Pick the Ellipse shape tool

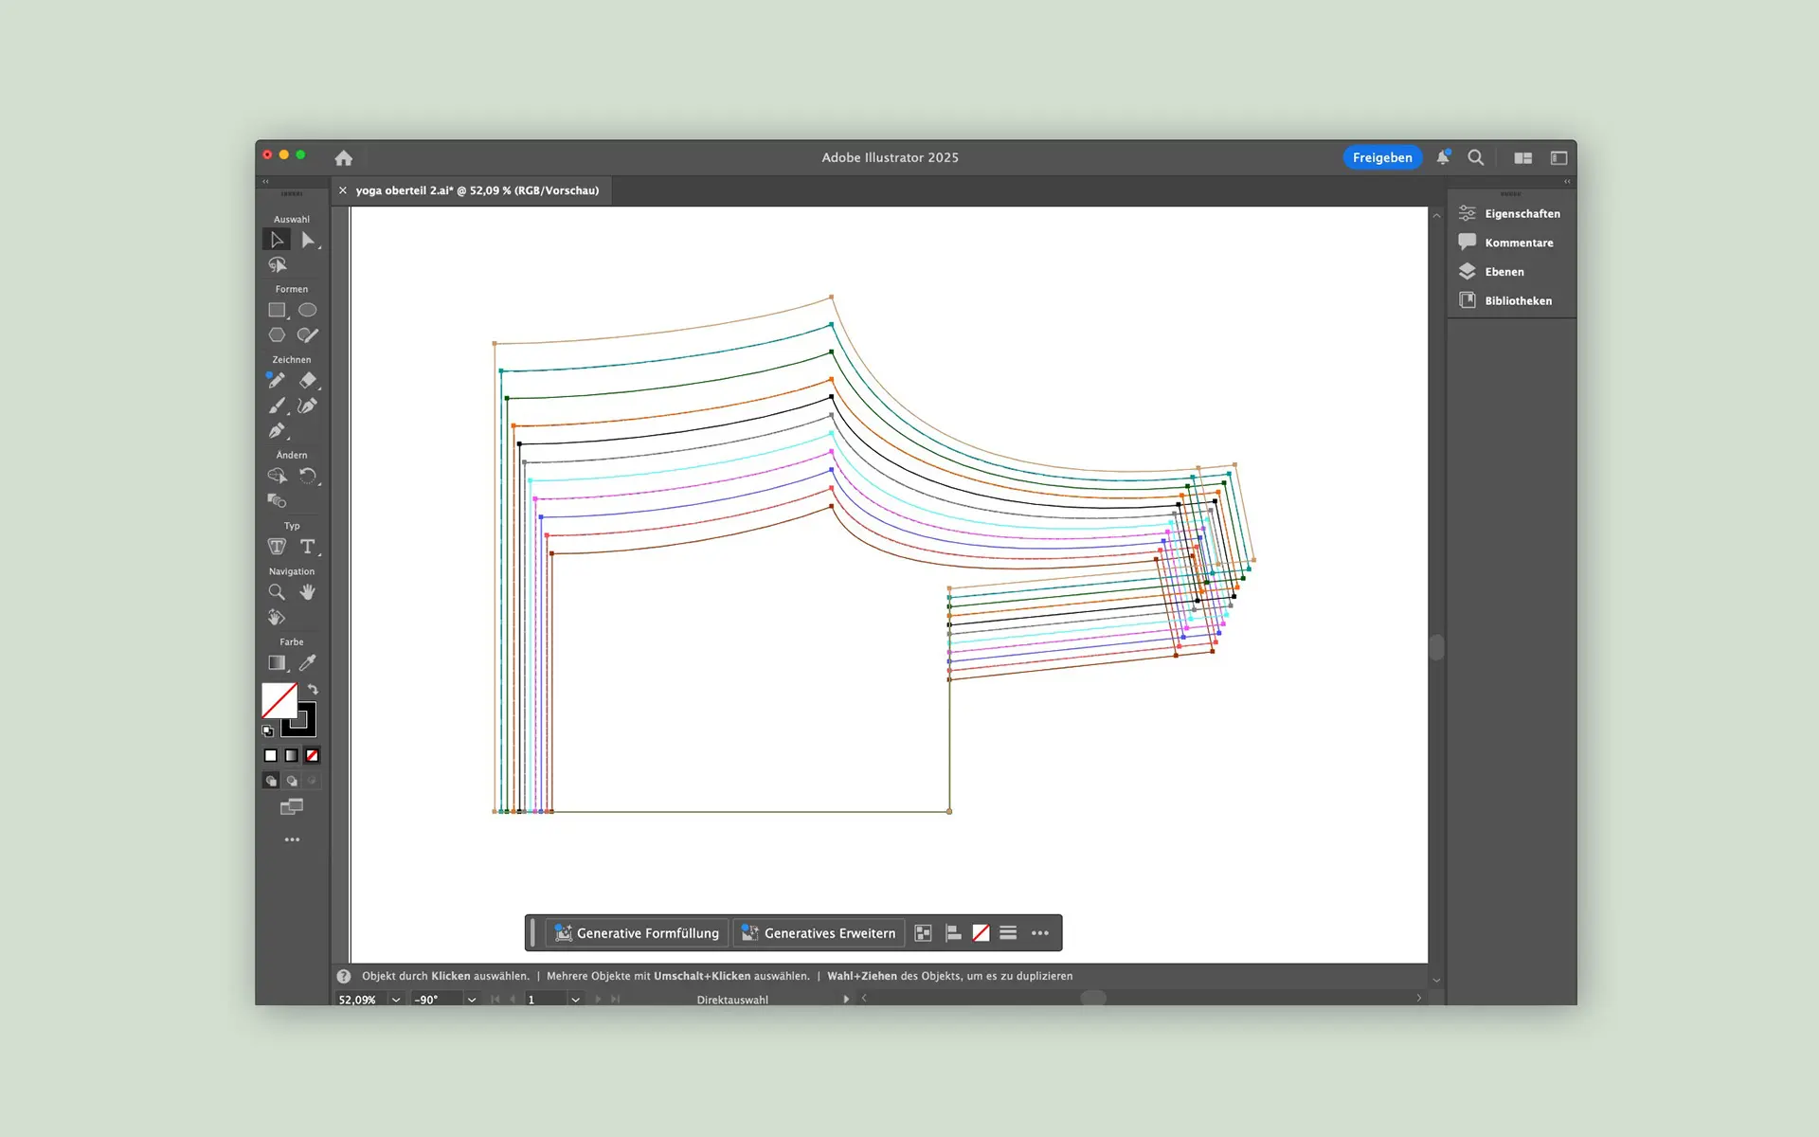[308, 311]
